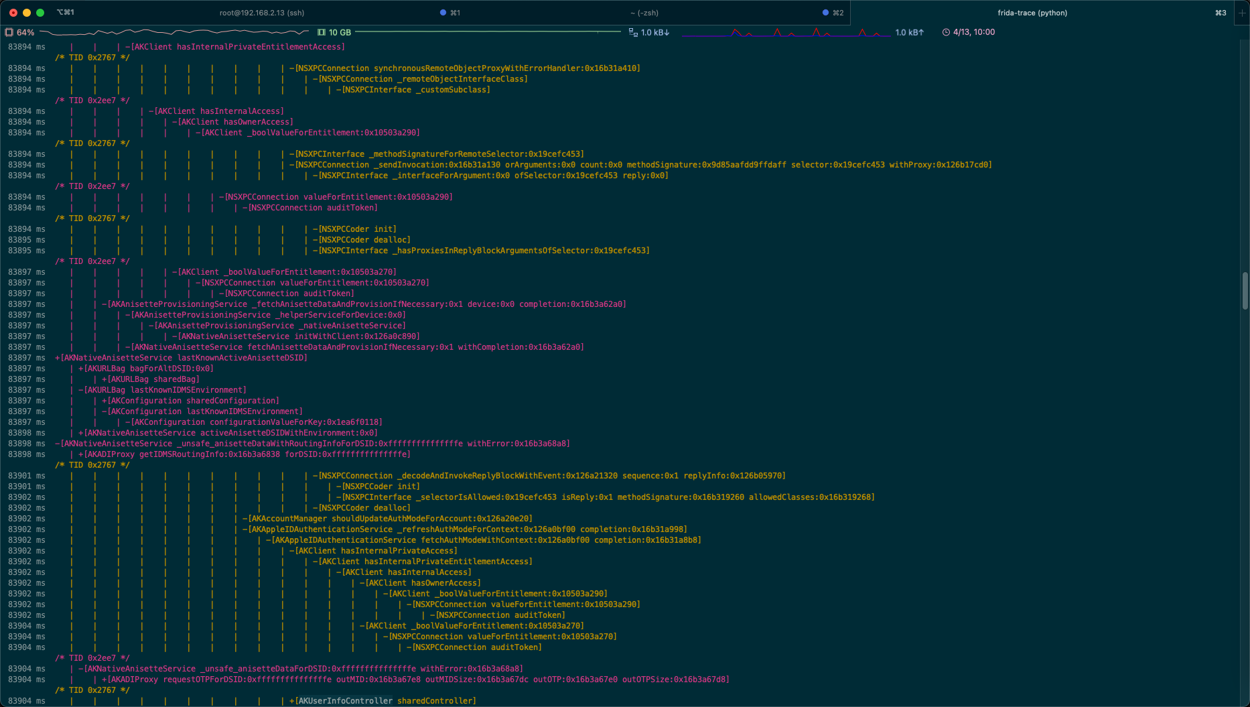The image size is (1250, 707).
Task: Click the _decodeAndInvokeReplyBlockWithEvent line
Action: point(549,476)
